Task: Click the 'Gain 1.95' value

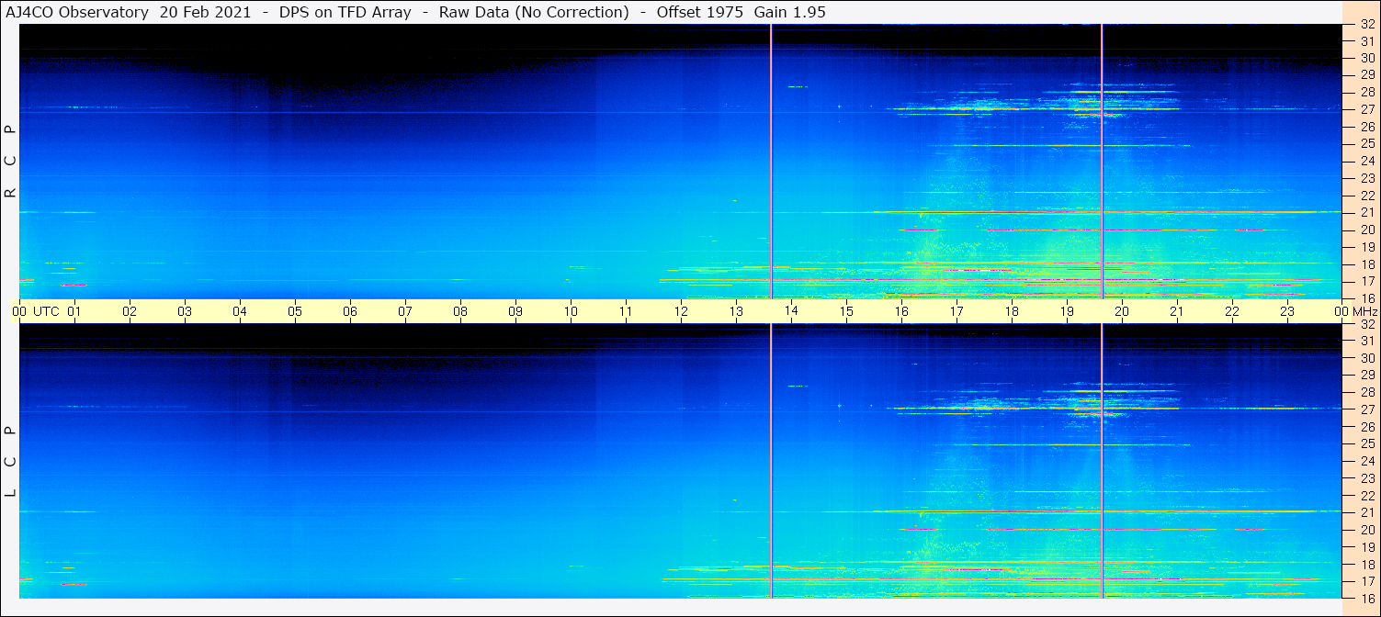Action: point(790,13)
